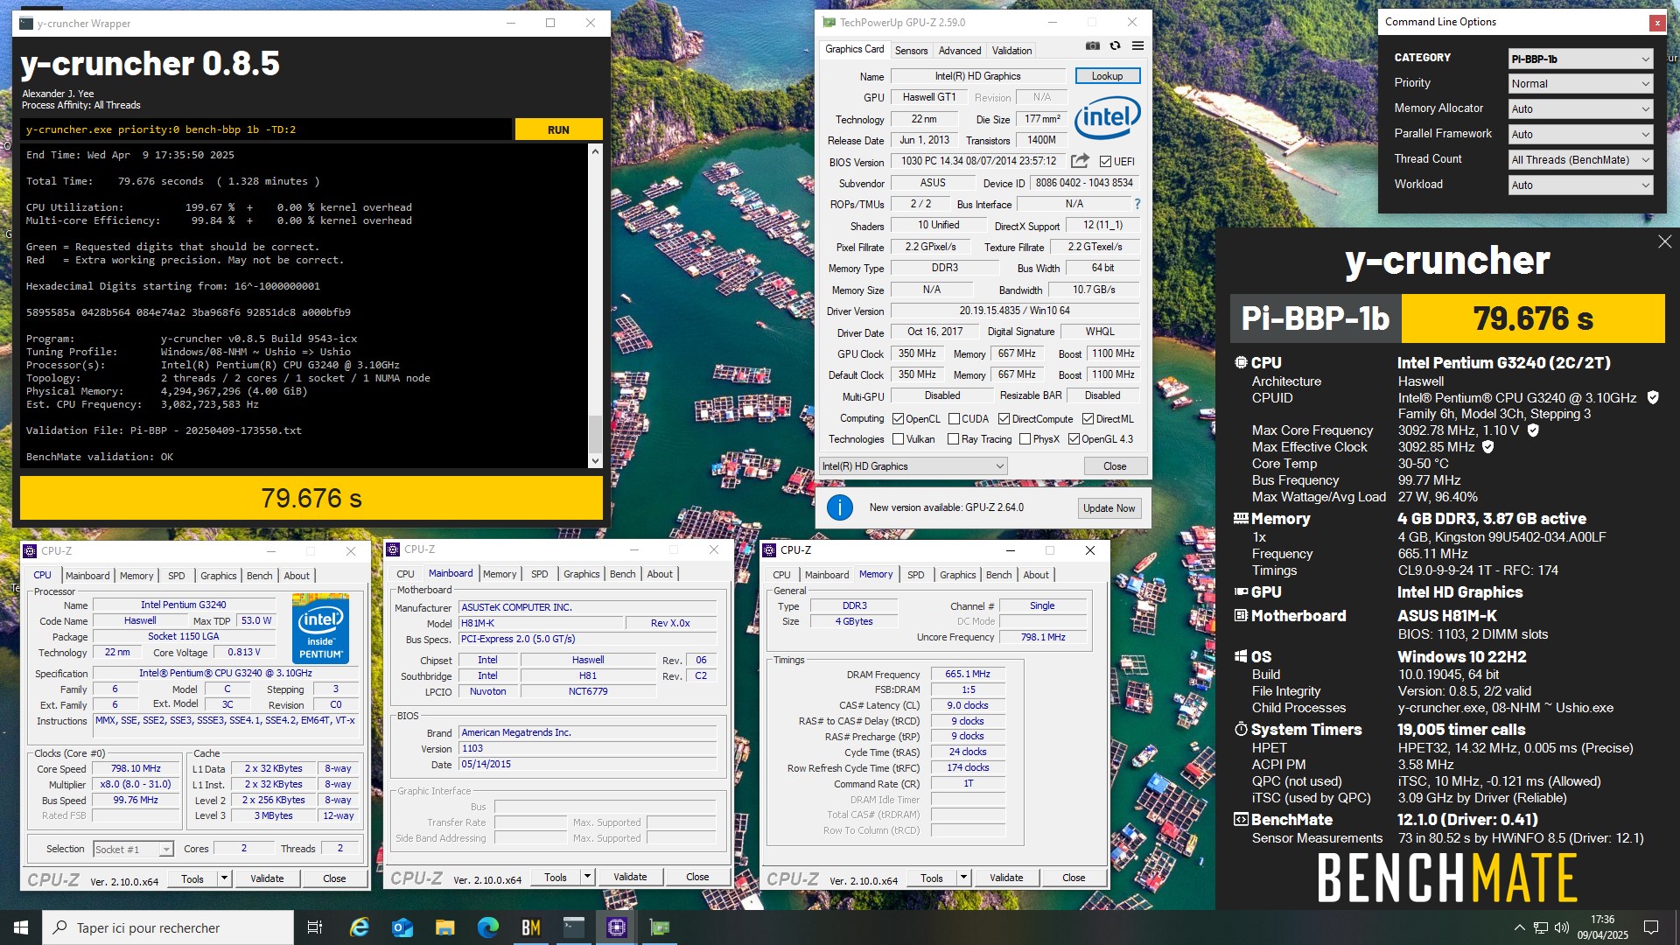This screenshot has height=945, width=1680.
Task: Open the Memory Allocator dropdown
Action: click(1580, 109)
